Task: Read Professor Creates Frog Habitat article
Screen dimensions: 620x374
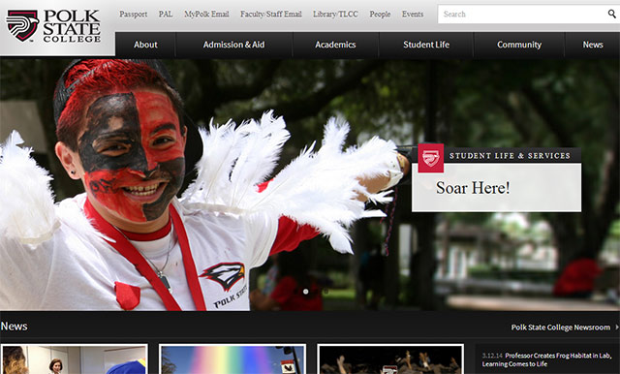Action: [x=546, y=359]
